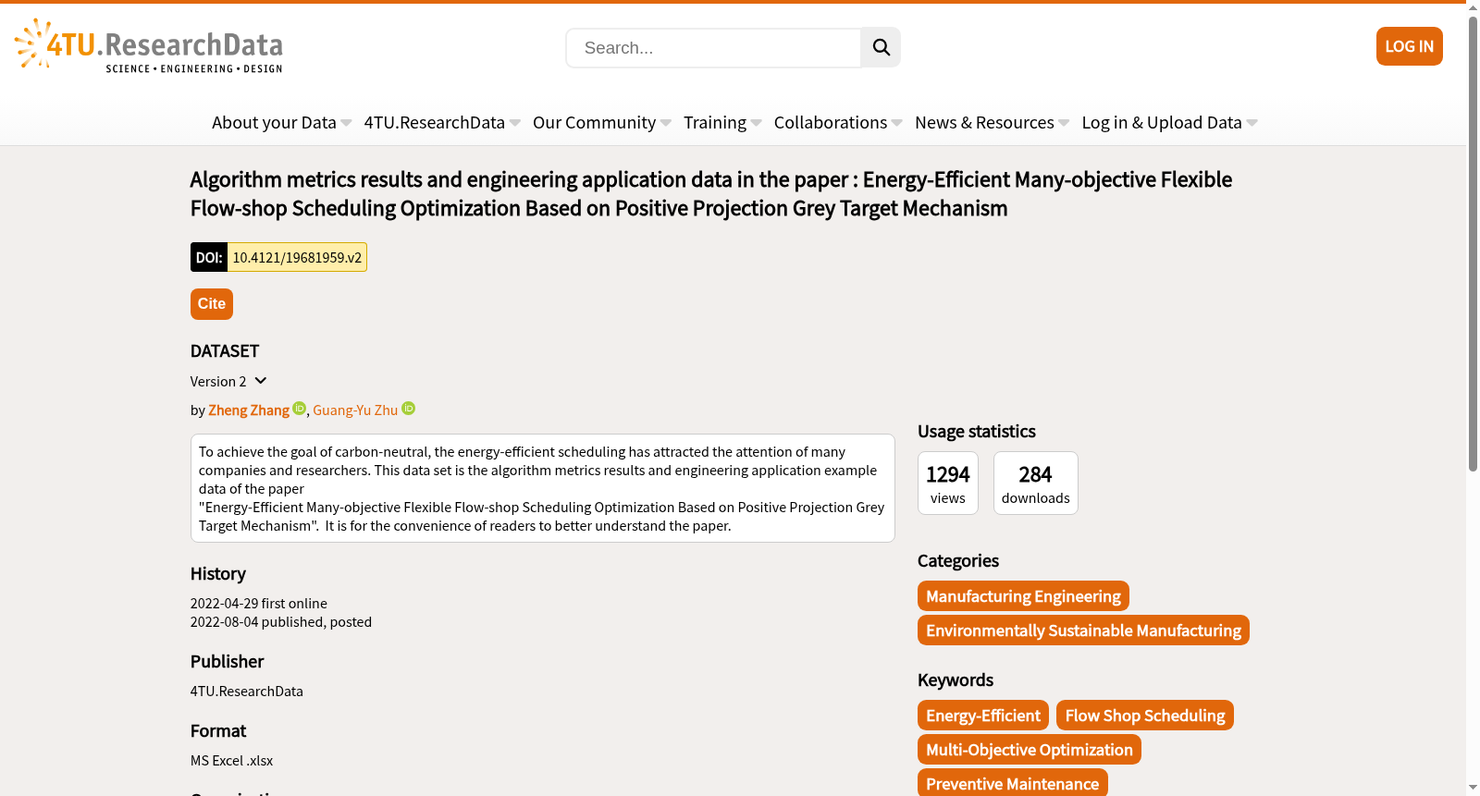Expand the Version 2 chevron

261,381
